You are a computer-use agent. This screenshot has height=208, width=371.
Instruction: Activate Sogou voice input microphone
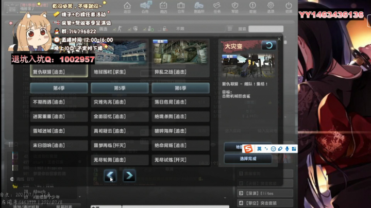click(x=287, y=149)
